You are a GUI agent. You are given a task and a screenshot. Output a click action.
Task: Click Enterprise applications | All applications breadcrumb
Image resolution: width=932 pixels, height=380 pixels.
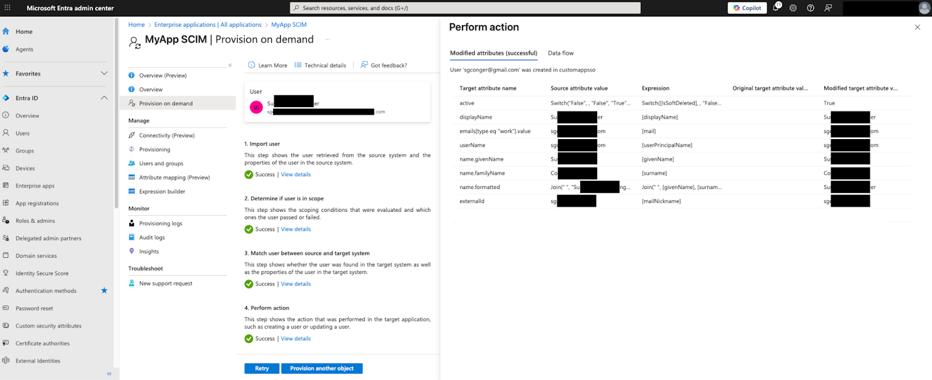tap(208, 24)
